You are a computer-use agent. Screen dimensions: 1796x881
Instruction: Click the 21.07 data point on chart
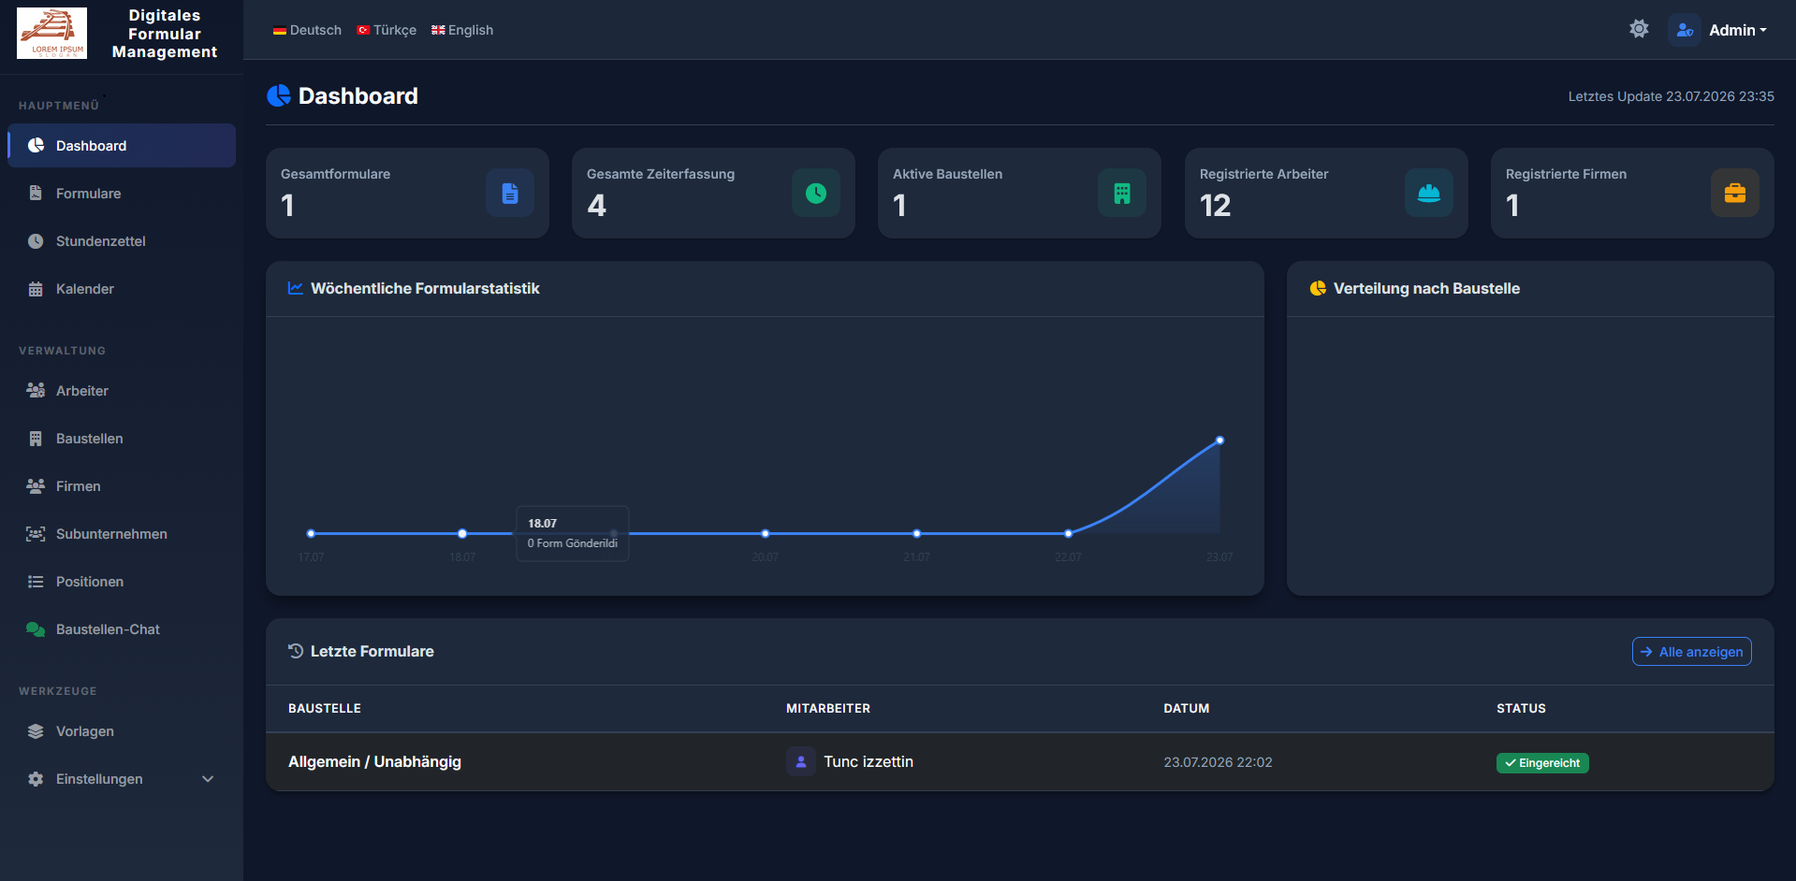(x=916, y=533)
